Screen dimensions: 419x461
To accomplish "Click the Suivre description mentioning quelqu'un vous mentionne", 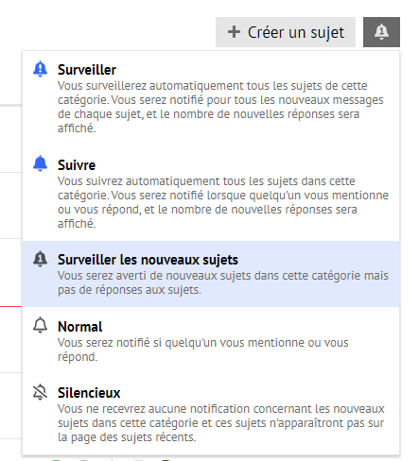I will [223, 202].
